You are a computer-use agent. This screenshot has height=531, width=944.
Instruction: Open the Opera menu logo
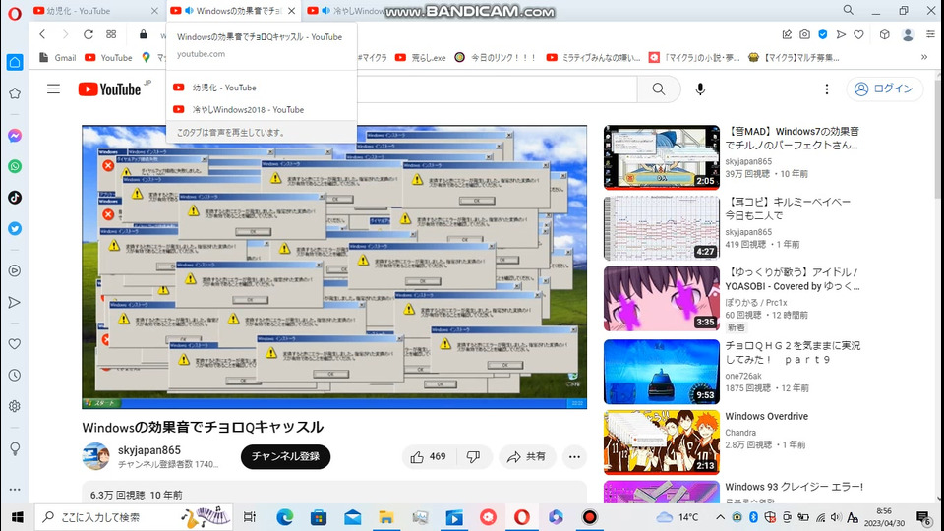click(15, 12)
